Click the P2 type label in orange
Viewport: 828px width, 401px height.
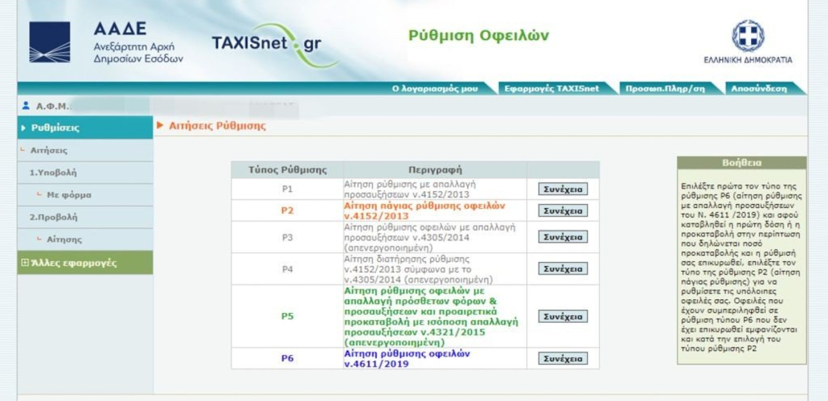(x=287, y=211)
